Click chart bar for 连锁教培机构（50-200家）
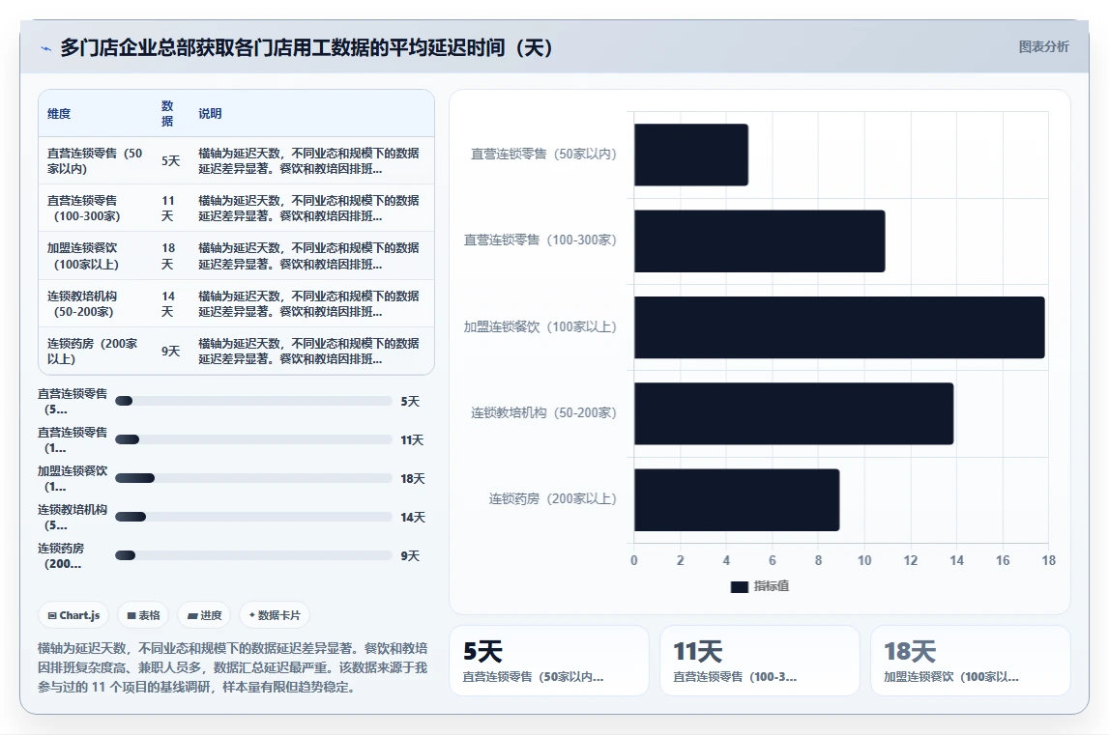The height and width of the screenshot is (735, 1109). coord(794,413)
